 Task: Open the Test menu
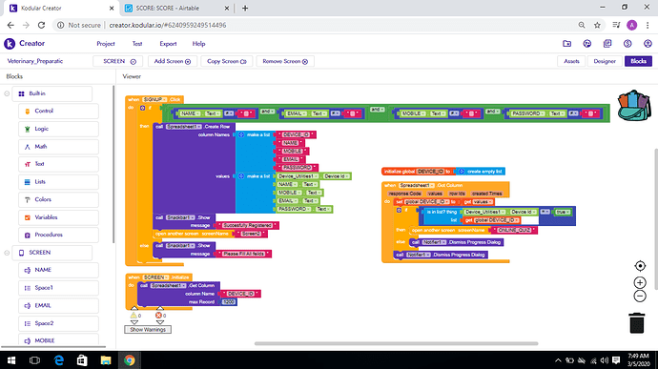click(137, 44)
